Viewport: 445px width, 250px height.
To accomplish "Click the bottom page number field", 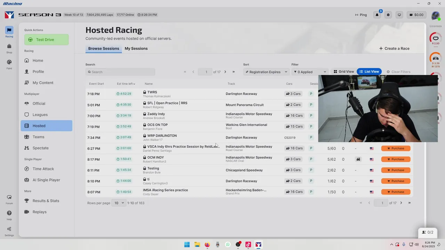I will [381, 203].
